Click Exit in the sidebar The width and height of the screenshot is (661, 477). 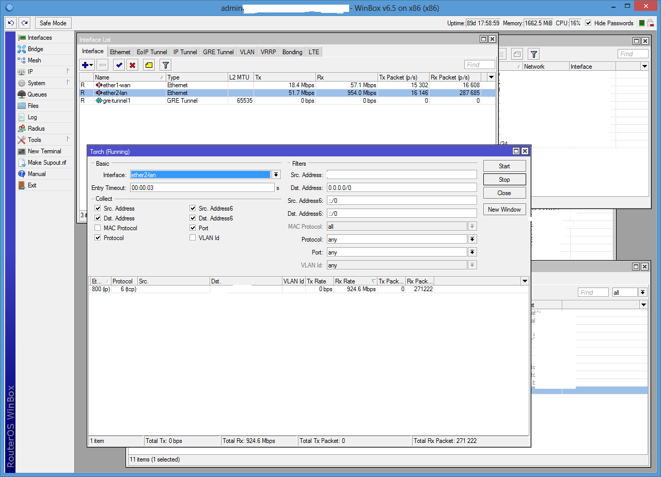32,185
